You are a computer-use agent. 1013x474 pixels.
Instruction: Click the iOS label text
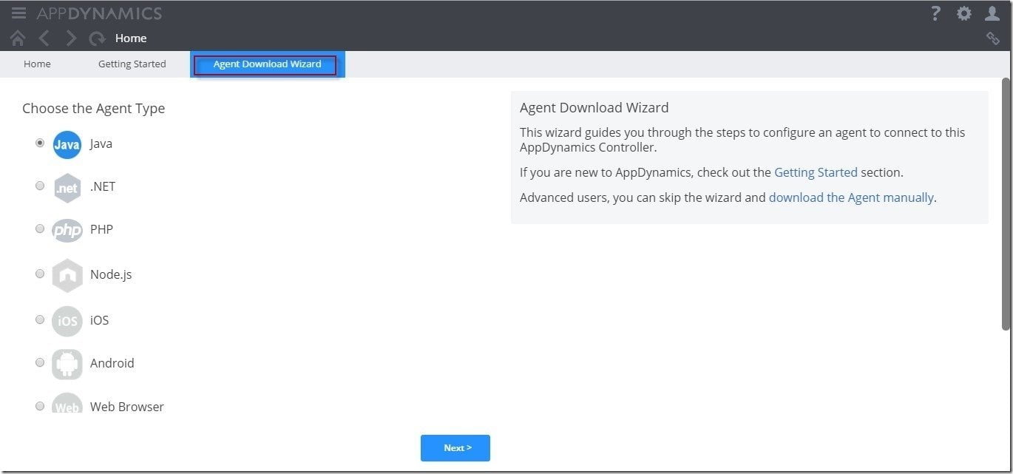tap(99, 320)
